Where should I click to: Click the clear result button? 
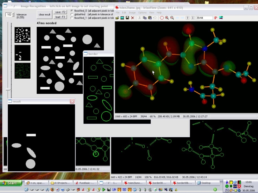tap(44, 15)
